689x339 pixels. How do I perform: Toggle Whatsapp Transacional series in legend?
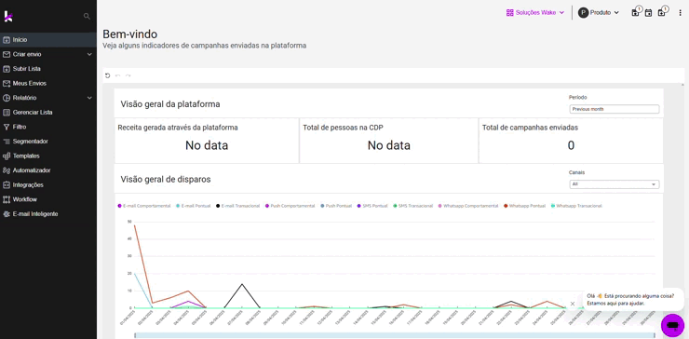click(x=576, y=206)
